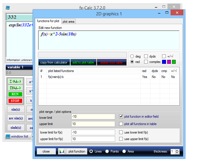Increase thickness with the up arrow

[x=177, y=150]
